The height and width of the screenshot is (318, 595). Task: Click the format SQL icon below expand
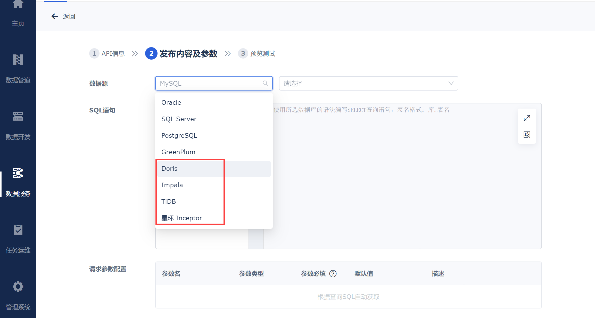pyautogui.click(x=527, y=135)
